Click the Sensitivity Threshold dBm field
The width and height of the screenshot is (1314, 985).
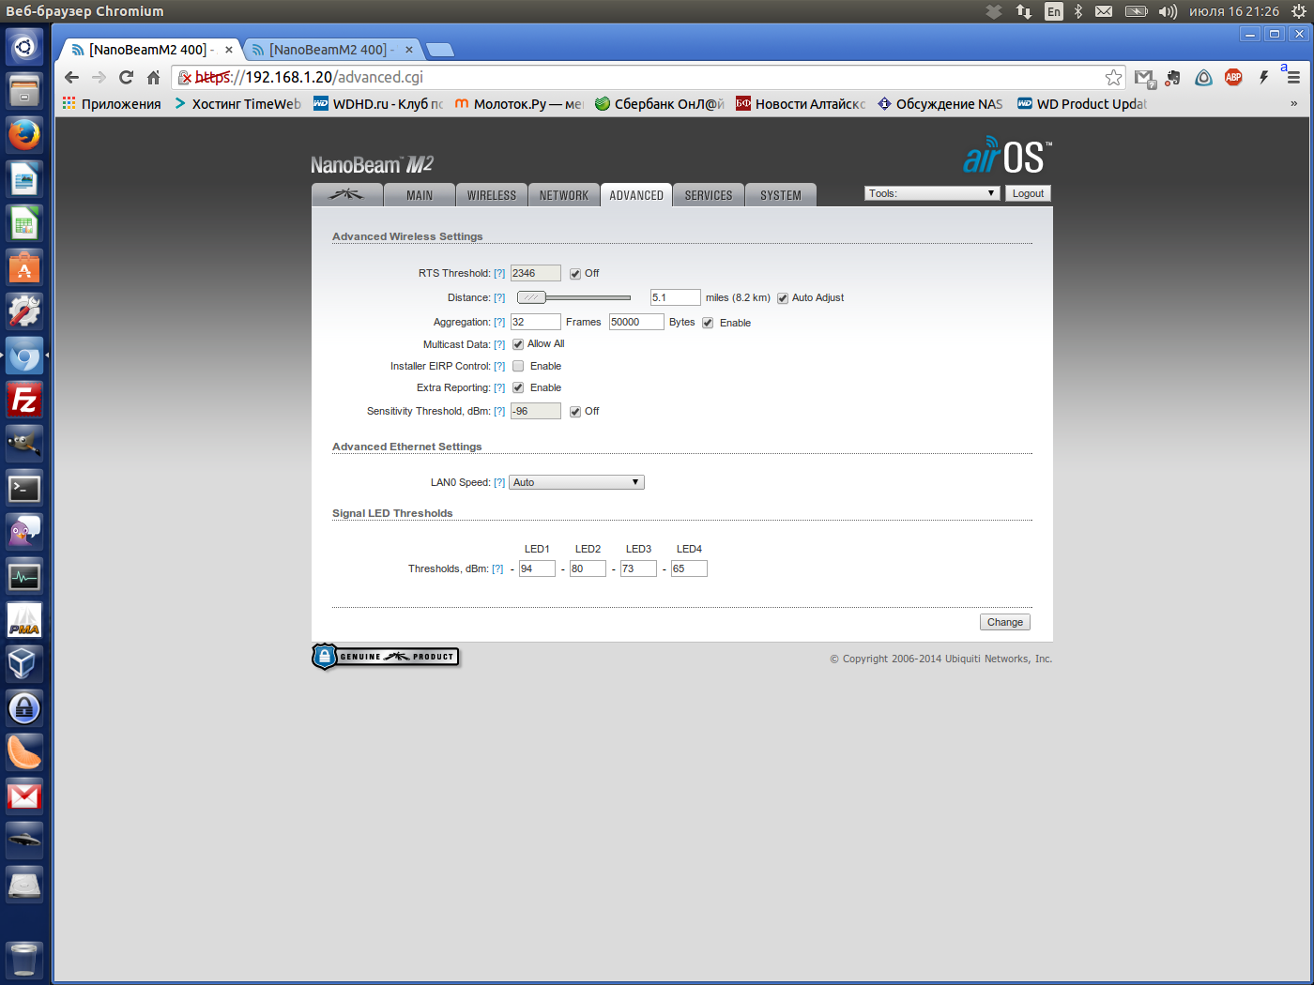536,411
